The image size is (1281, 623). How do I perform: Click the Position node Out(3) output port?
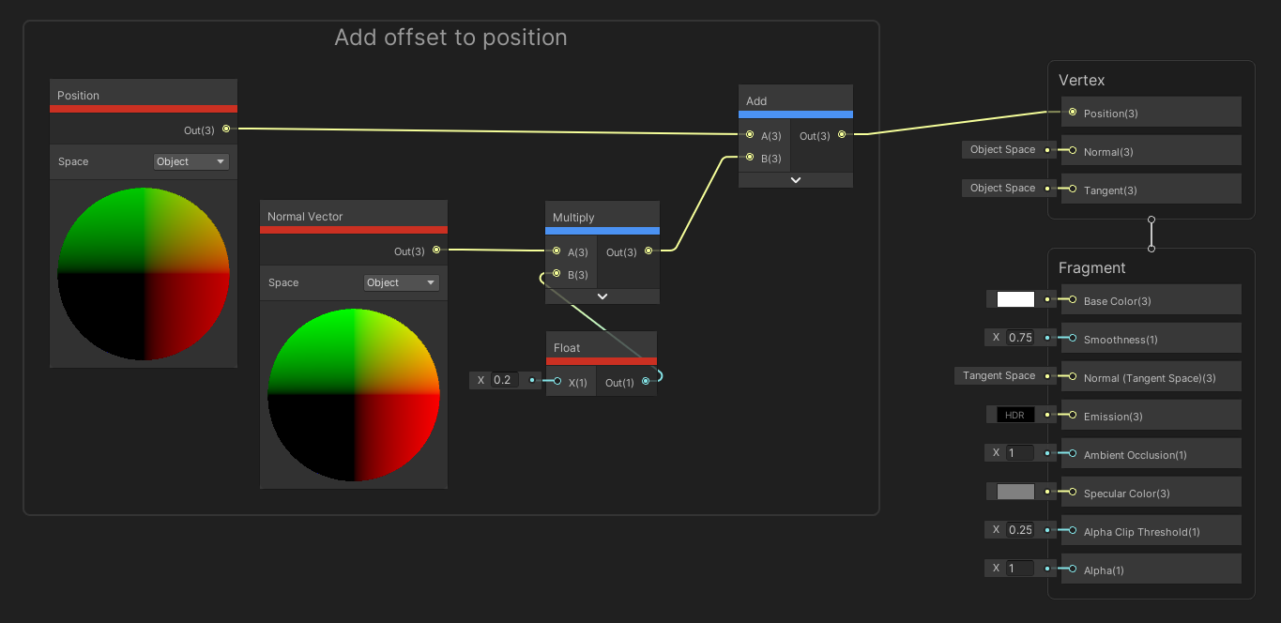(x=226, y=129)
